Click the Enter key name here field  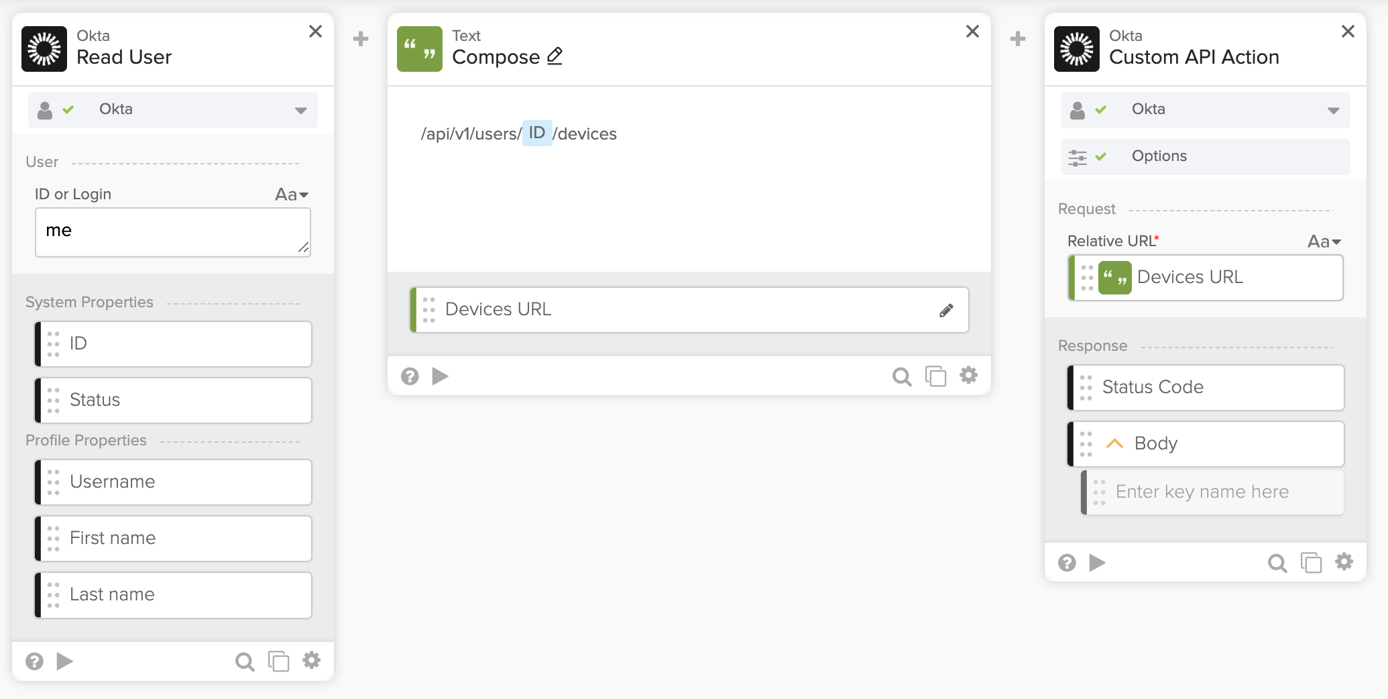(x=1214, y=492)
